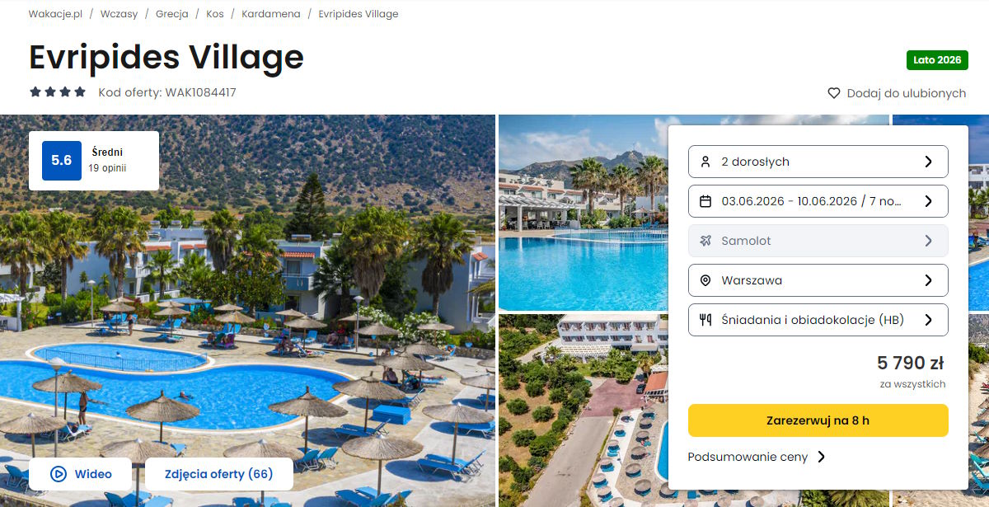The height and width of the screenshot is (507, 989).
Task: Click the person icon beside 2 dorosłych
Action: click(705, 162)
